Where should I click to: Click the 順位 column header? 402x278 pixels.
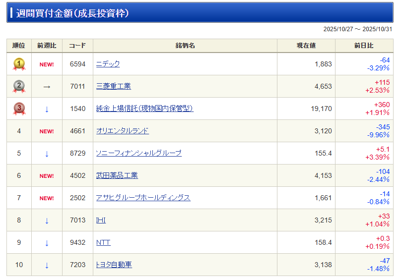click(19, 46)
